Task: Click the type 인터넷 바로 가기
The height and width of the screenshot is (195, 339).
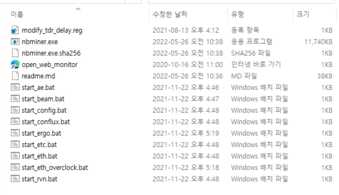Action: tap(256, 64)
